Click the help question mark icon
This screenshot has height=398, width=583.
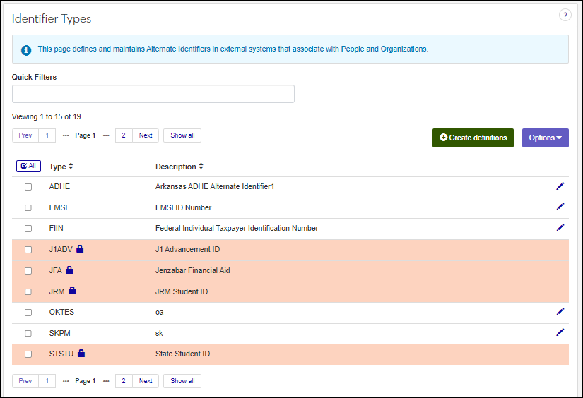[x=565, y=16]
